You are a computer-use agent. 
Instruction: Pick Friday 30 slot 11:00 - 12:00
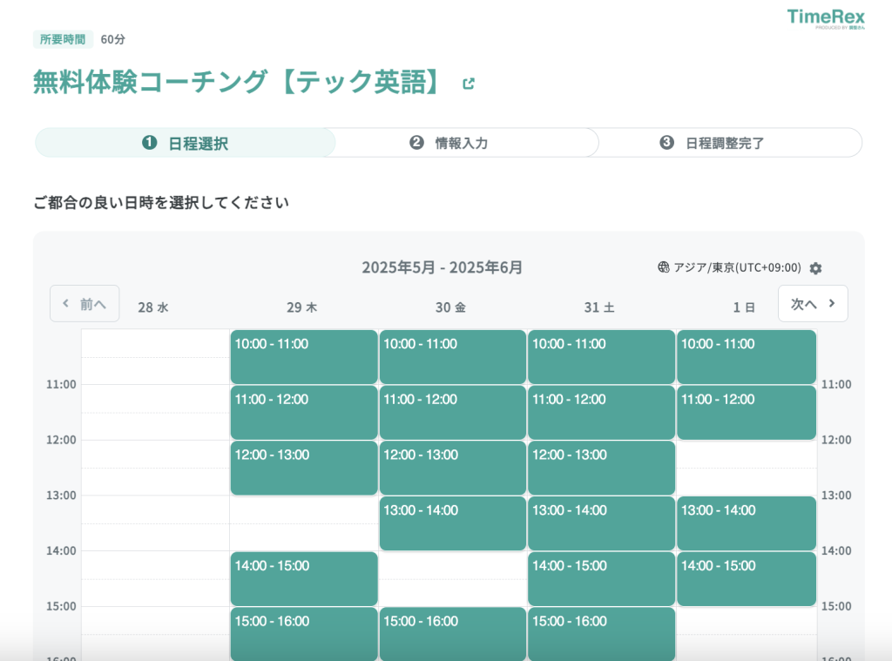point(453,412)
